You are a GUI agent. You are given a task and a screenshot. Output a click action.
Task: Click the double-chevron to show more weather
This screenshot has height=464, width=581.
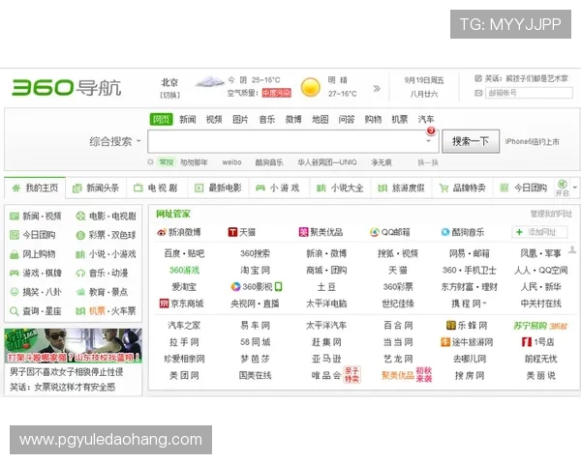[377, 88]
